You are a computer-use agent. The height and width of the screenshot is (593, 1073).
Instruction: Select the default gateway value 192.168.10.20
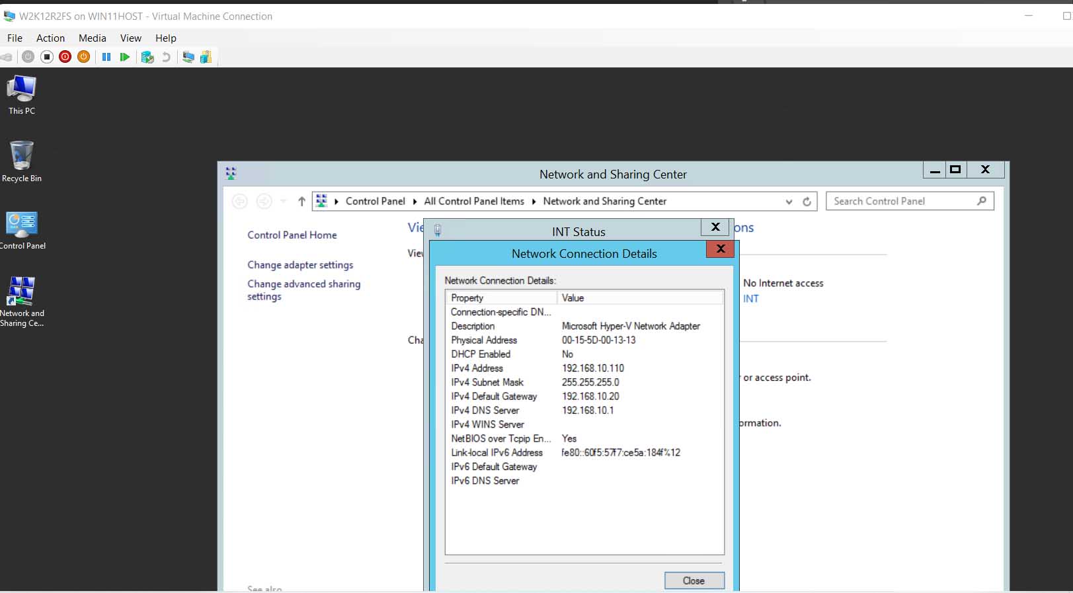click(590, 396)
